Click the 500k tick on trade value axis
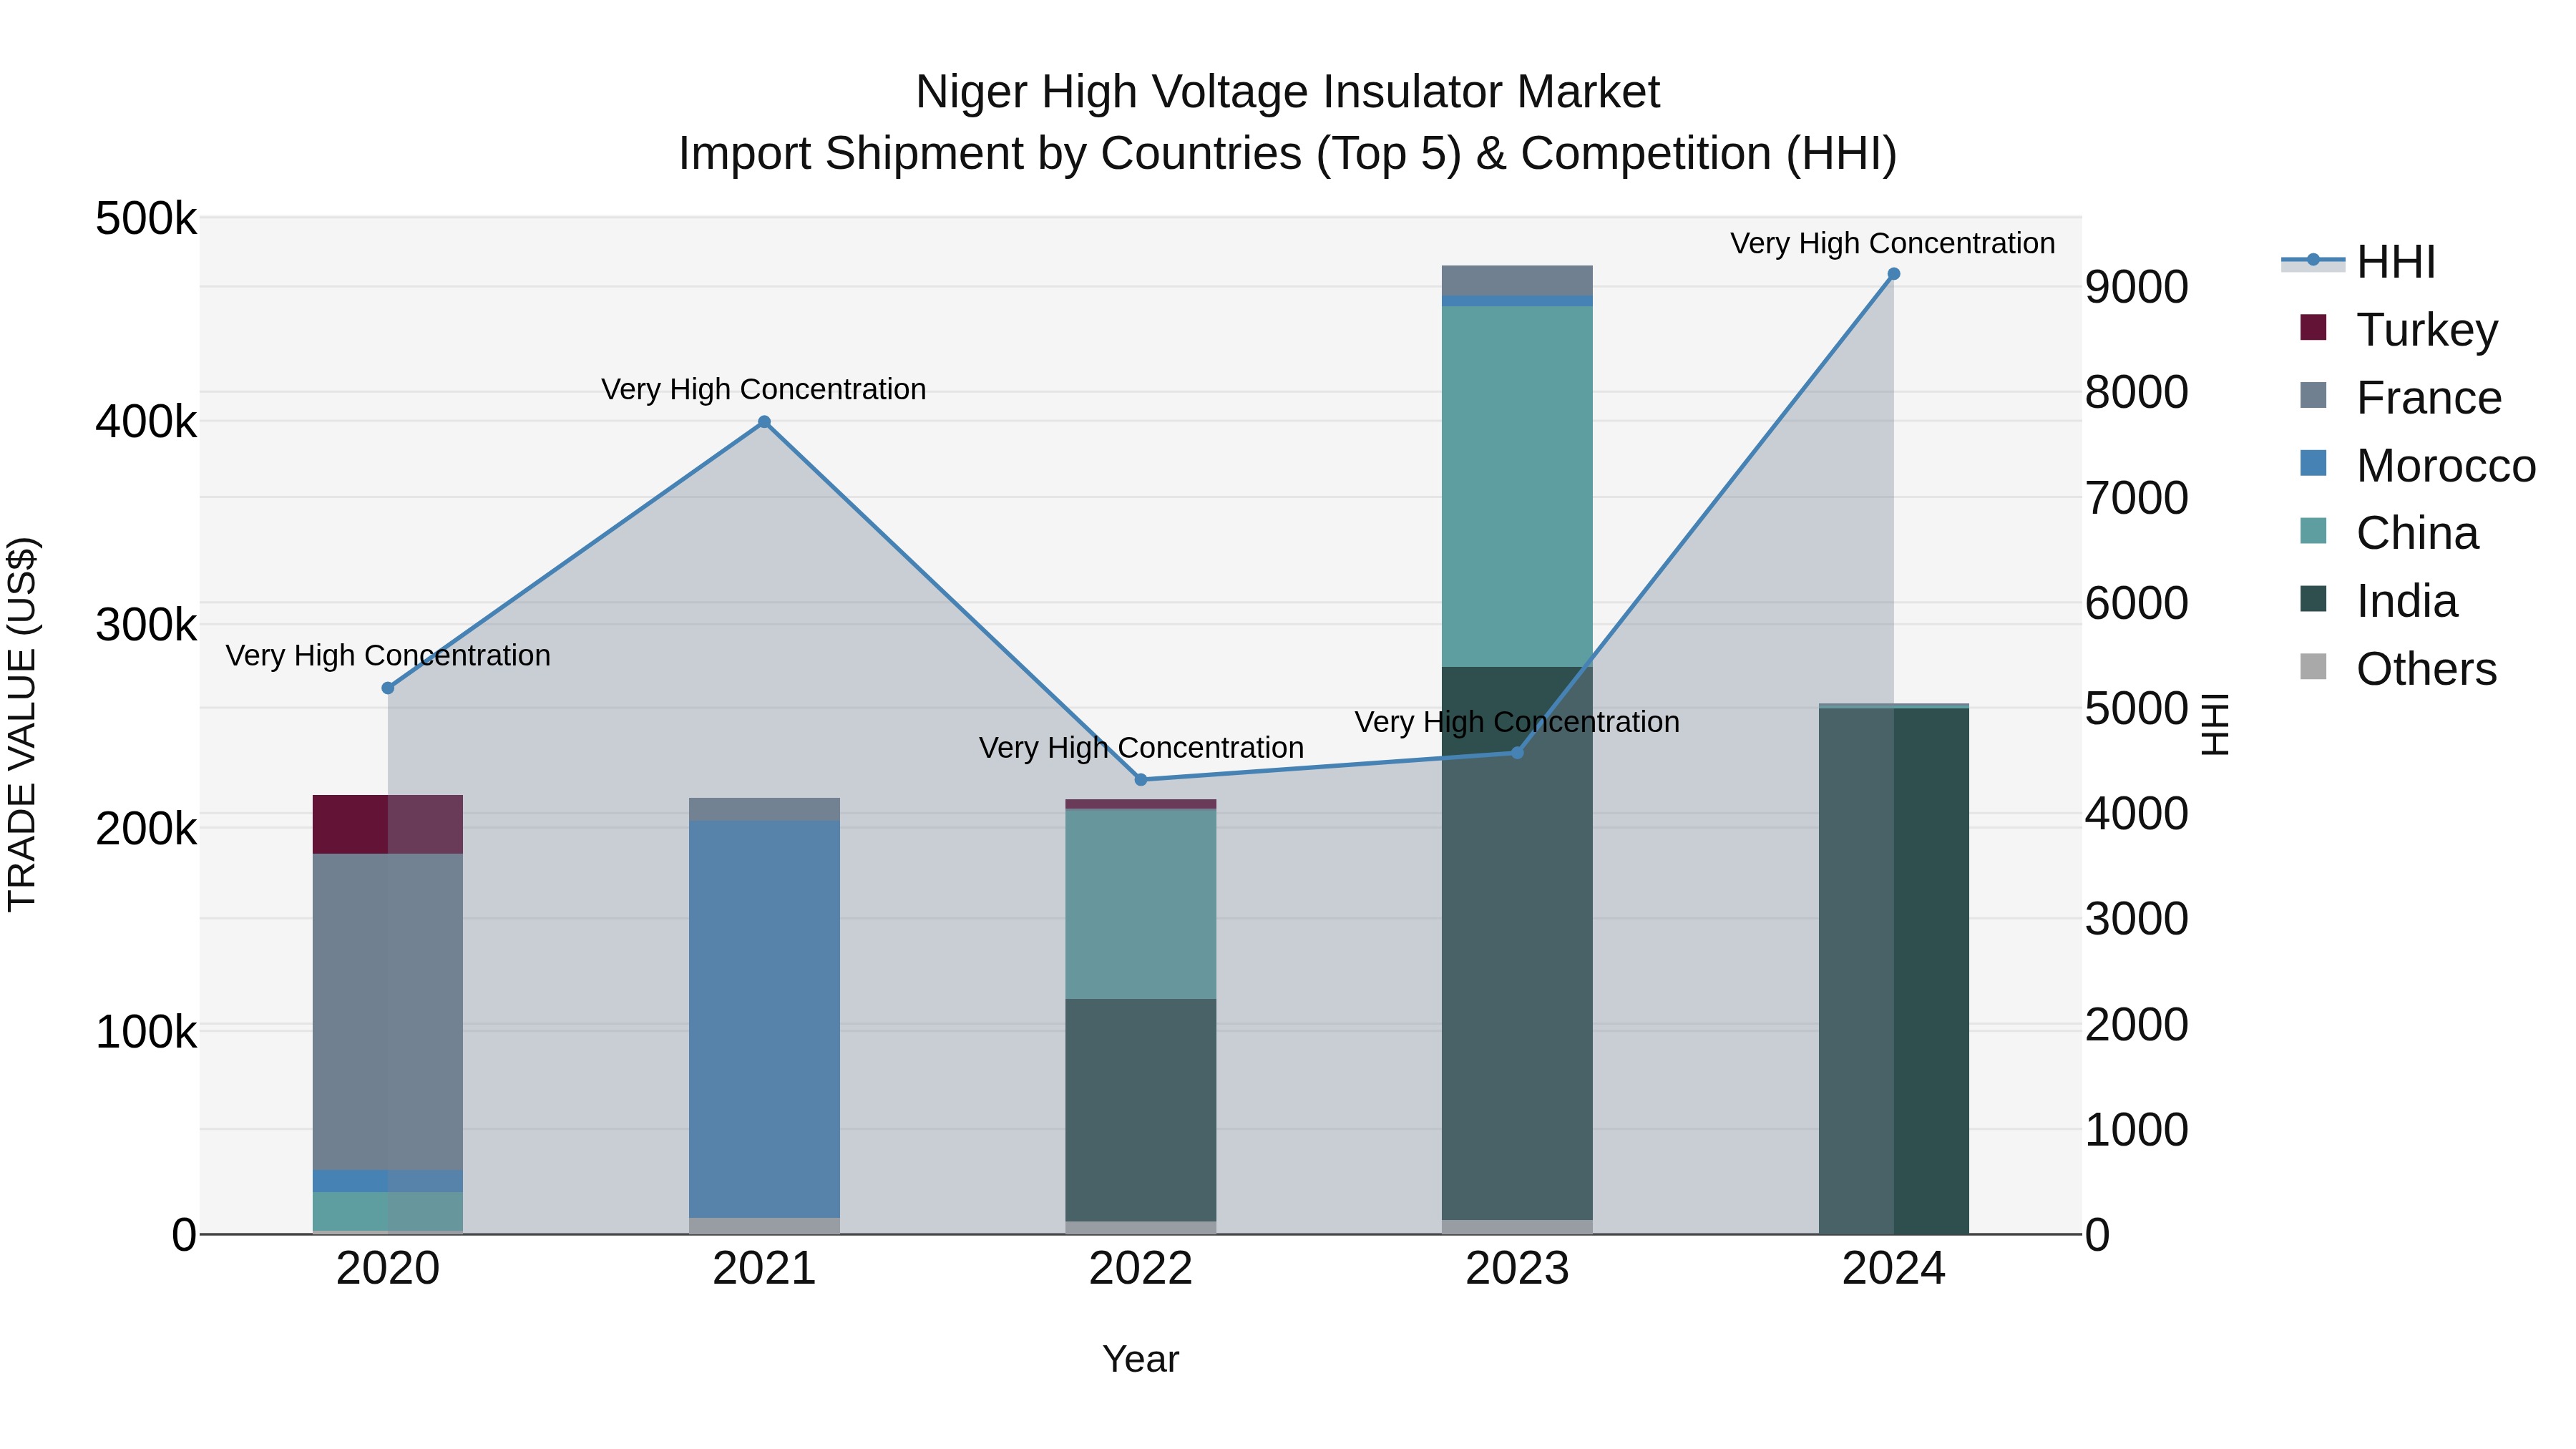Screen dimensions: 2576x1449 coord(146,218)
